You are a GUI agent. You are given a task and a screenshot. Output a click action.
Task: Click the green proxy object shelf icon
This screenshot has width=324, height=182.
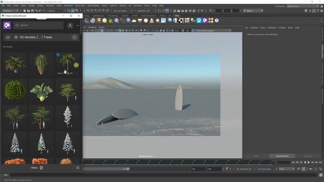(x=110, y=20)
